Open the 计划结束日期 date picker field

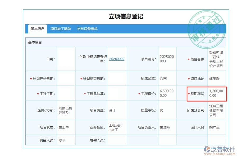(117, 78)
